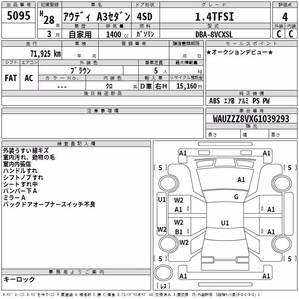Select overall score 4

(x=285, y=17)
